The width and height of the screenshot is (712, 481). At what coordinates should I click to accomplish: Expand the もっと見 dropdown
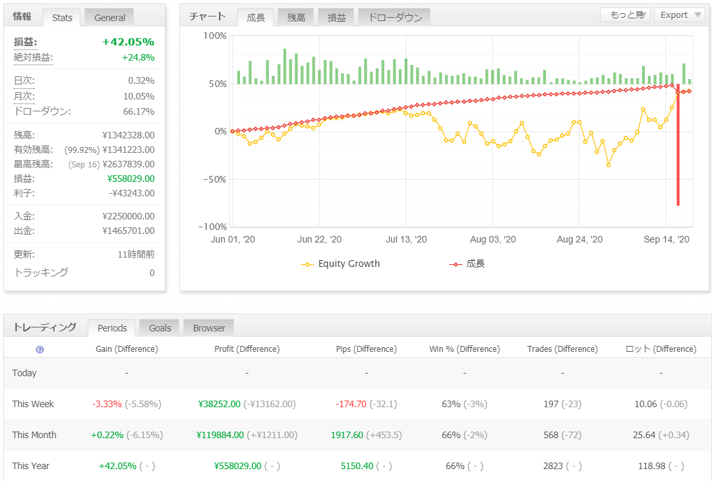click(626, 15)
